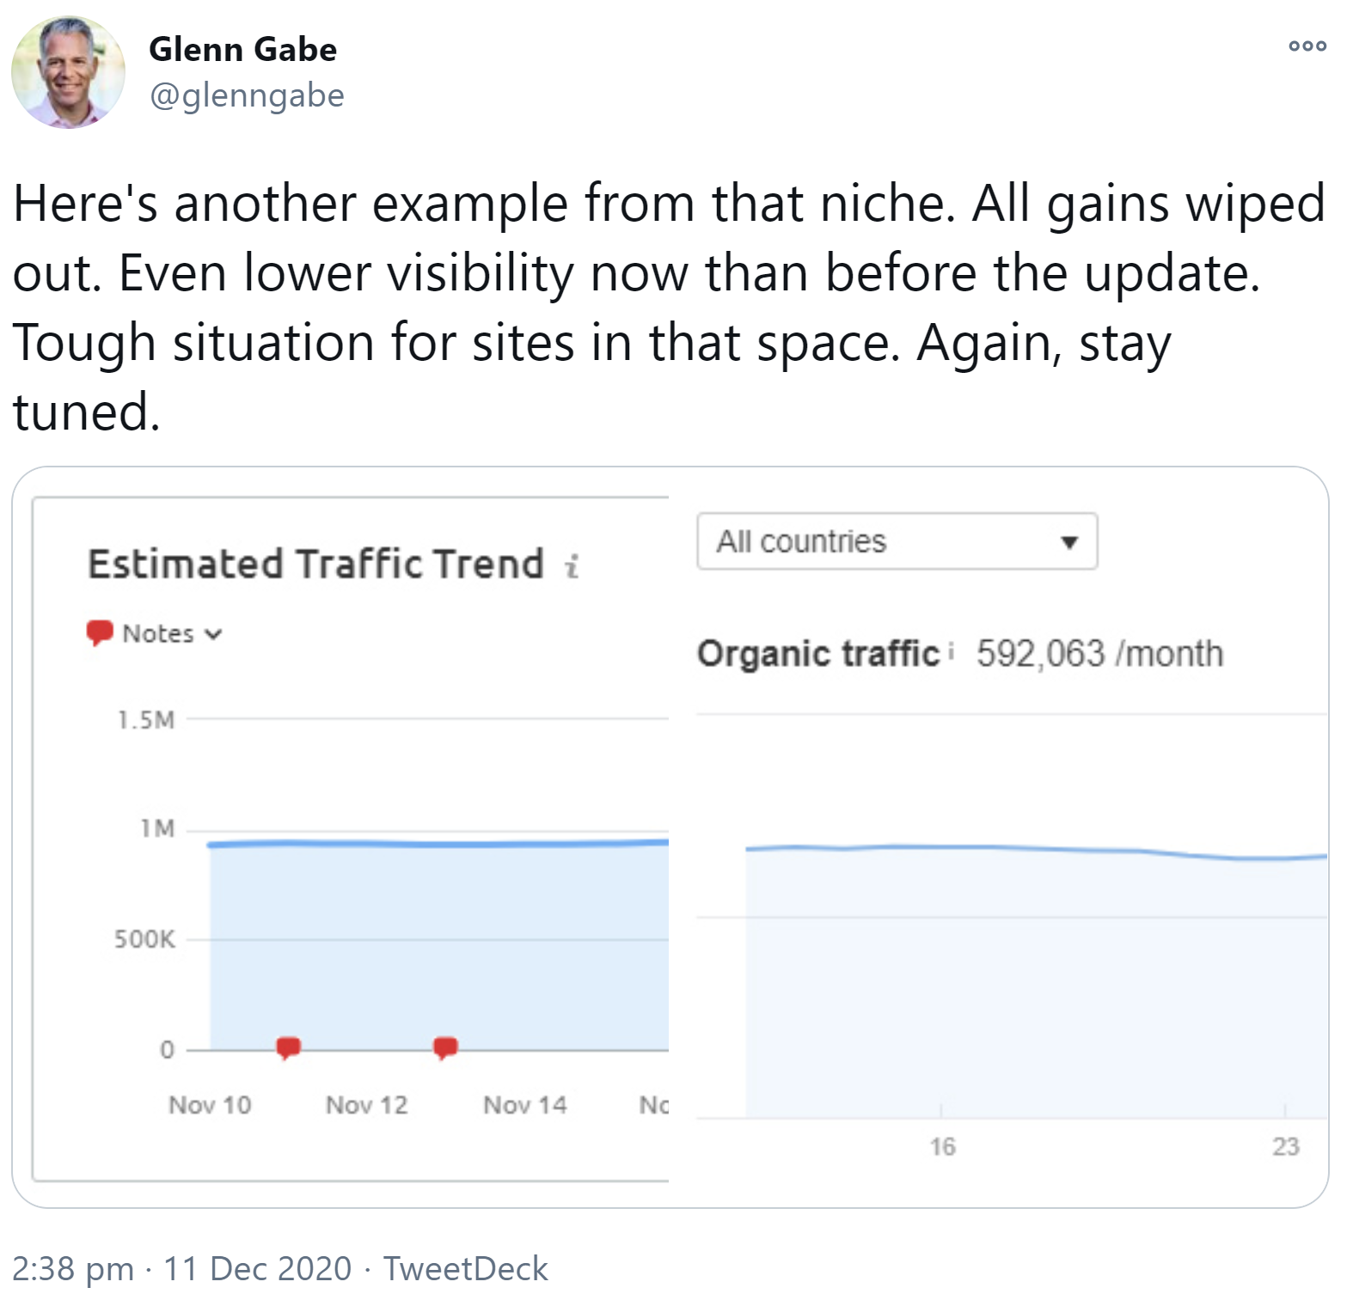The width and height of the screenshot is (1353, 1306).
Task: Click the 592,063 per month traffic value
Action: (x=1099, y=653)
